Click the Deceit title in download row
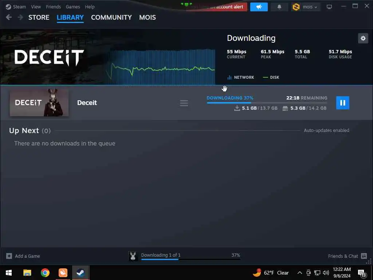 [x=87, y=102]
